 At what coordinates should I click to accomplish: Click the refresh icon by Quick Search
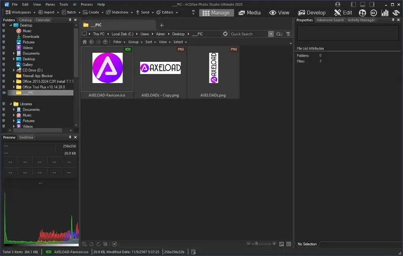pyautogui.click(x=226, y=34)
